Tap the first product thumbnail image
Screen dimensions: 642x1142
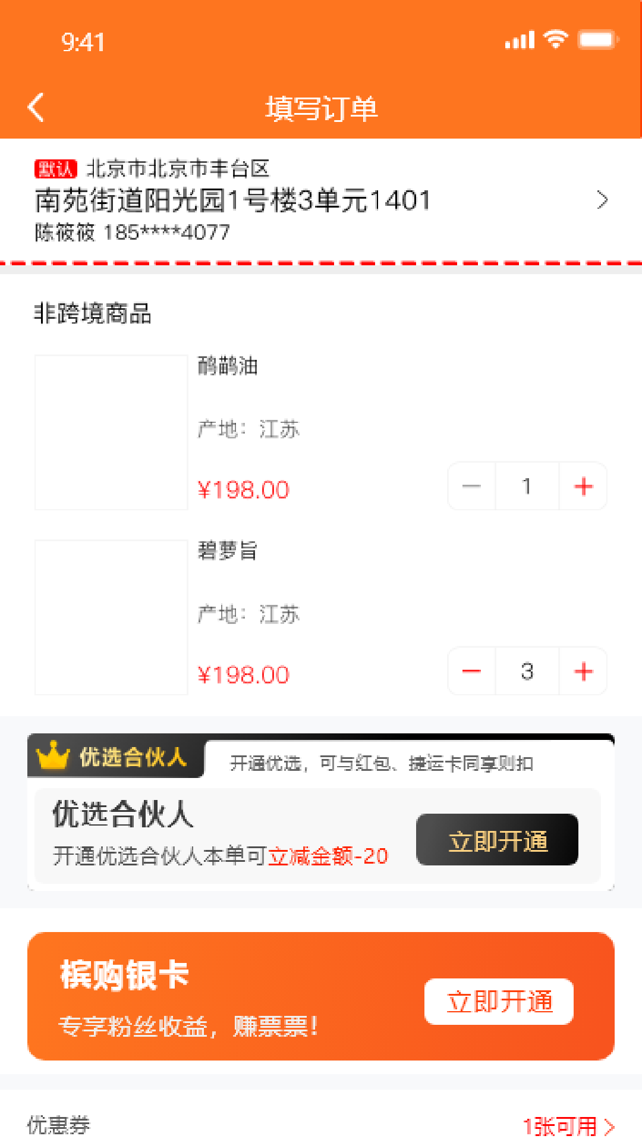pyautogui.click(x=111, y=432)
